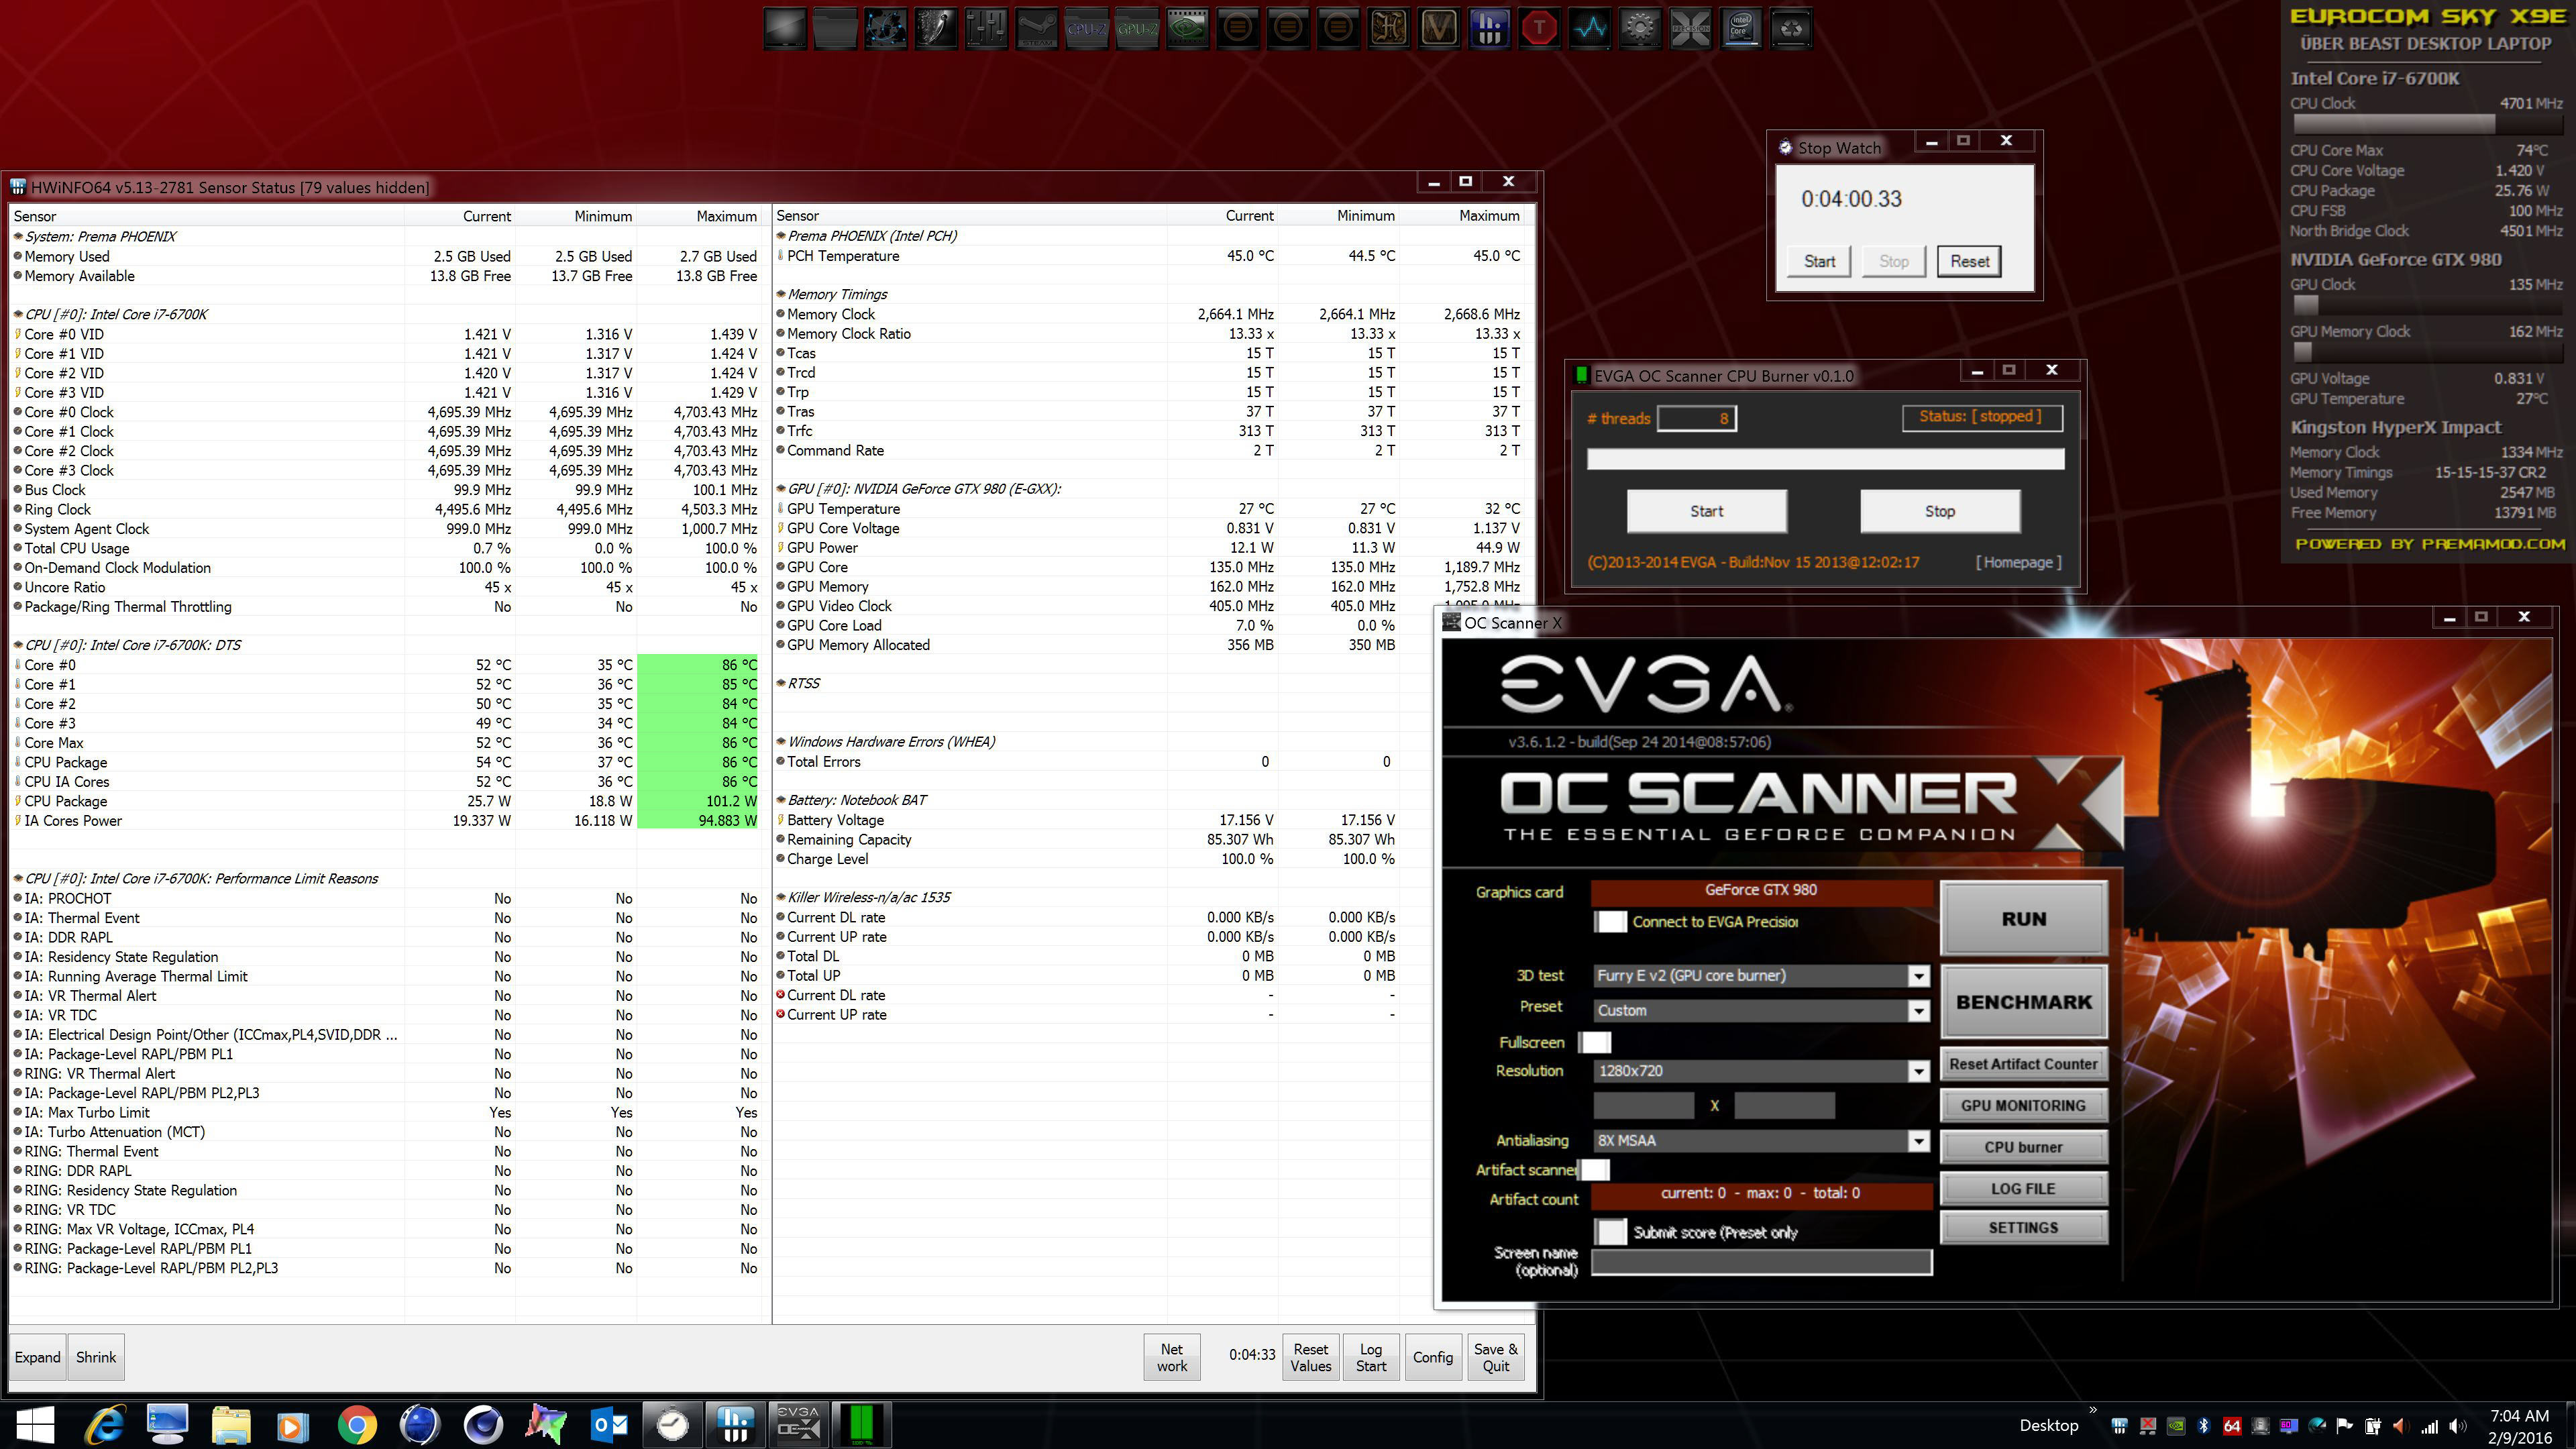2576x1449 pixels.
Task: Click the Network button in HWiNFO
Action: click(1172, 1357)
